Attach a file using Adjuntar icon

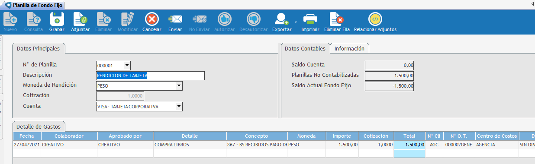click(80, 19)
